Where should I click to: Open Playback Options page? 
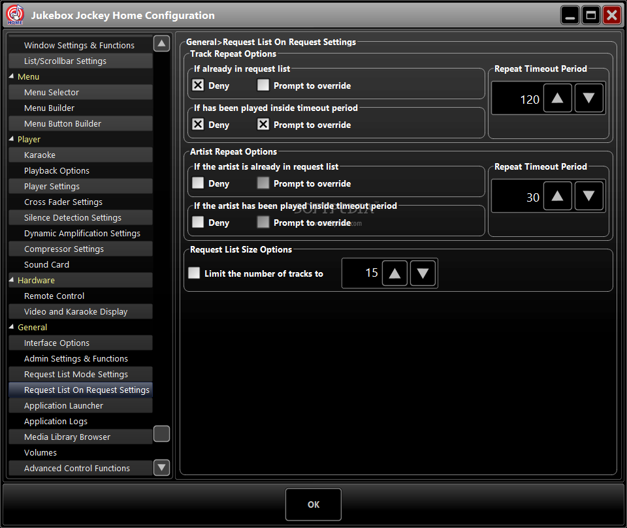pos(80,170)
